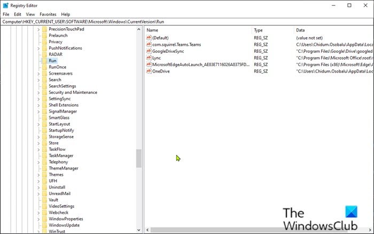Click the folder icon of VideoSettings key
This screenshot has width=374, height=234.
click(x=44, y=206)
